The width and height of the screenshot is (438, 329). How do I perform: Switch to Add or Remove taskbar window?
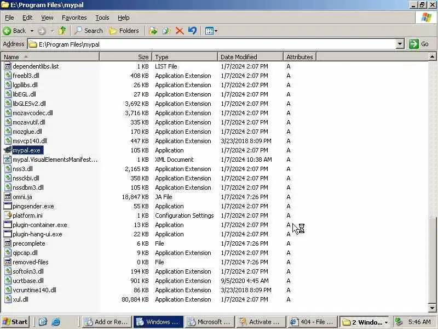(106, 322)
